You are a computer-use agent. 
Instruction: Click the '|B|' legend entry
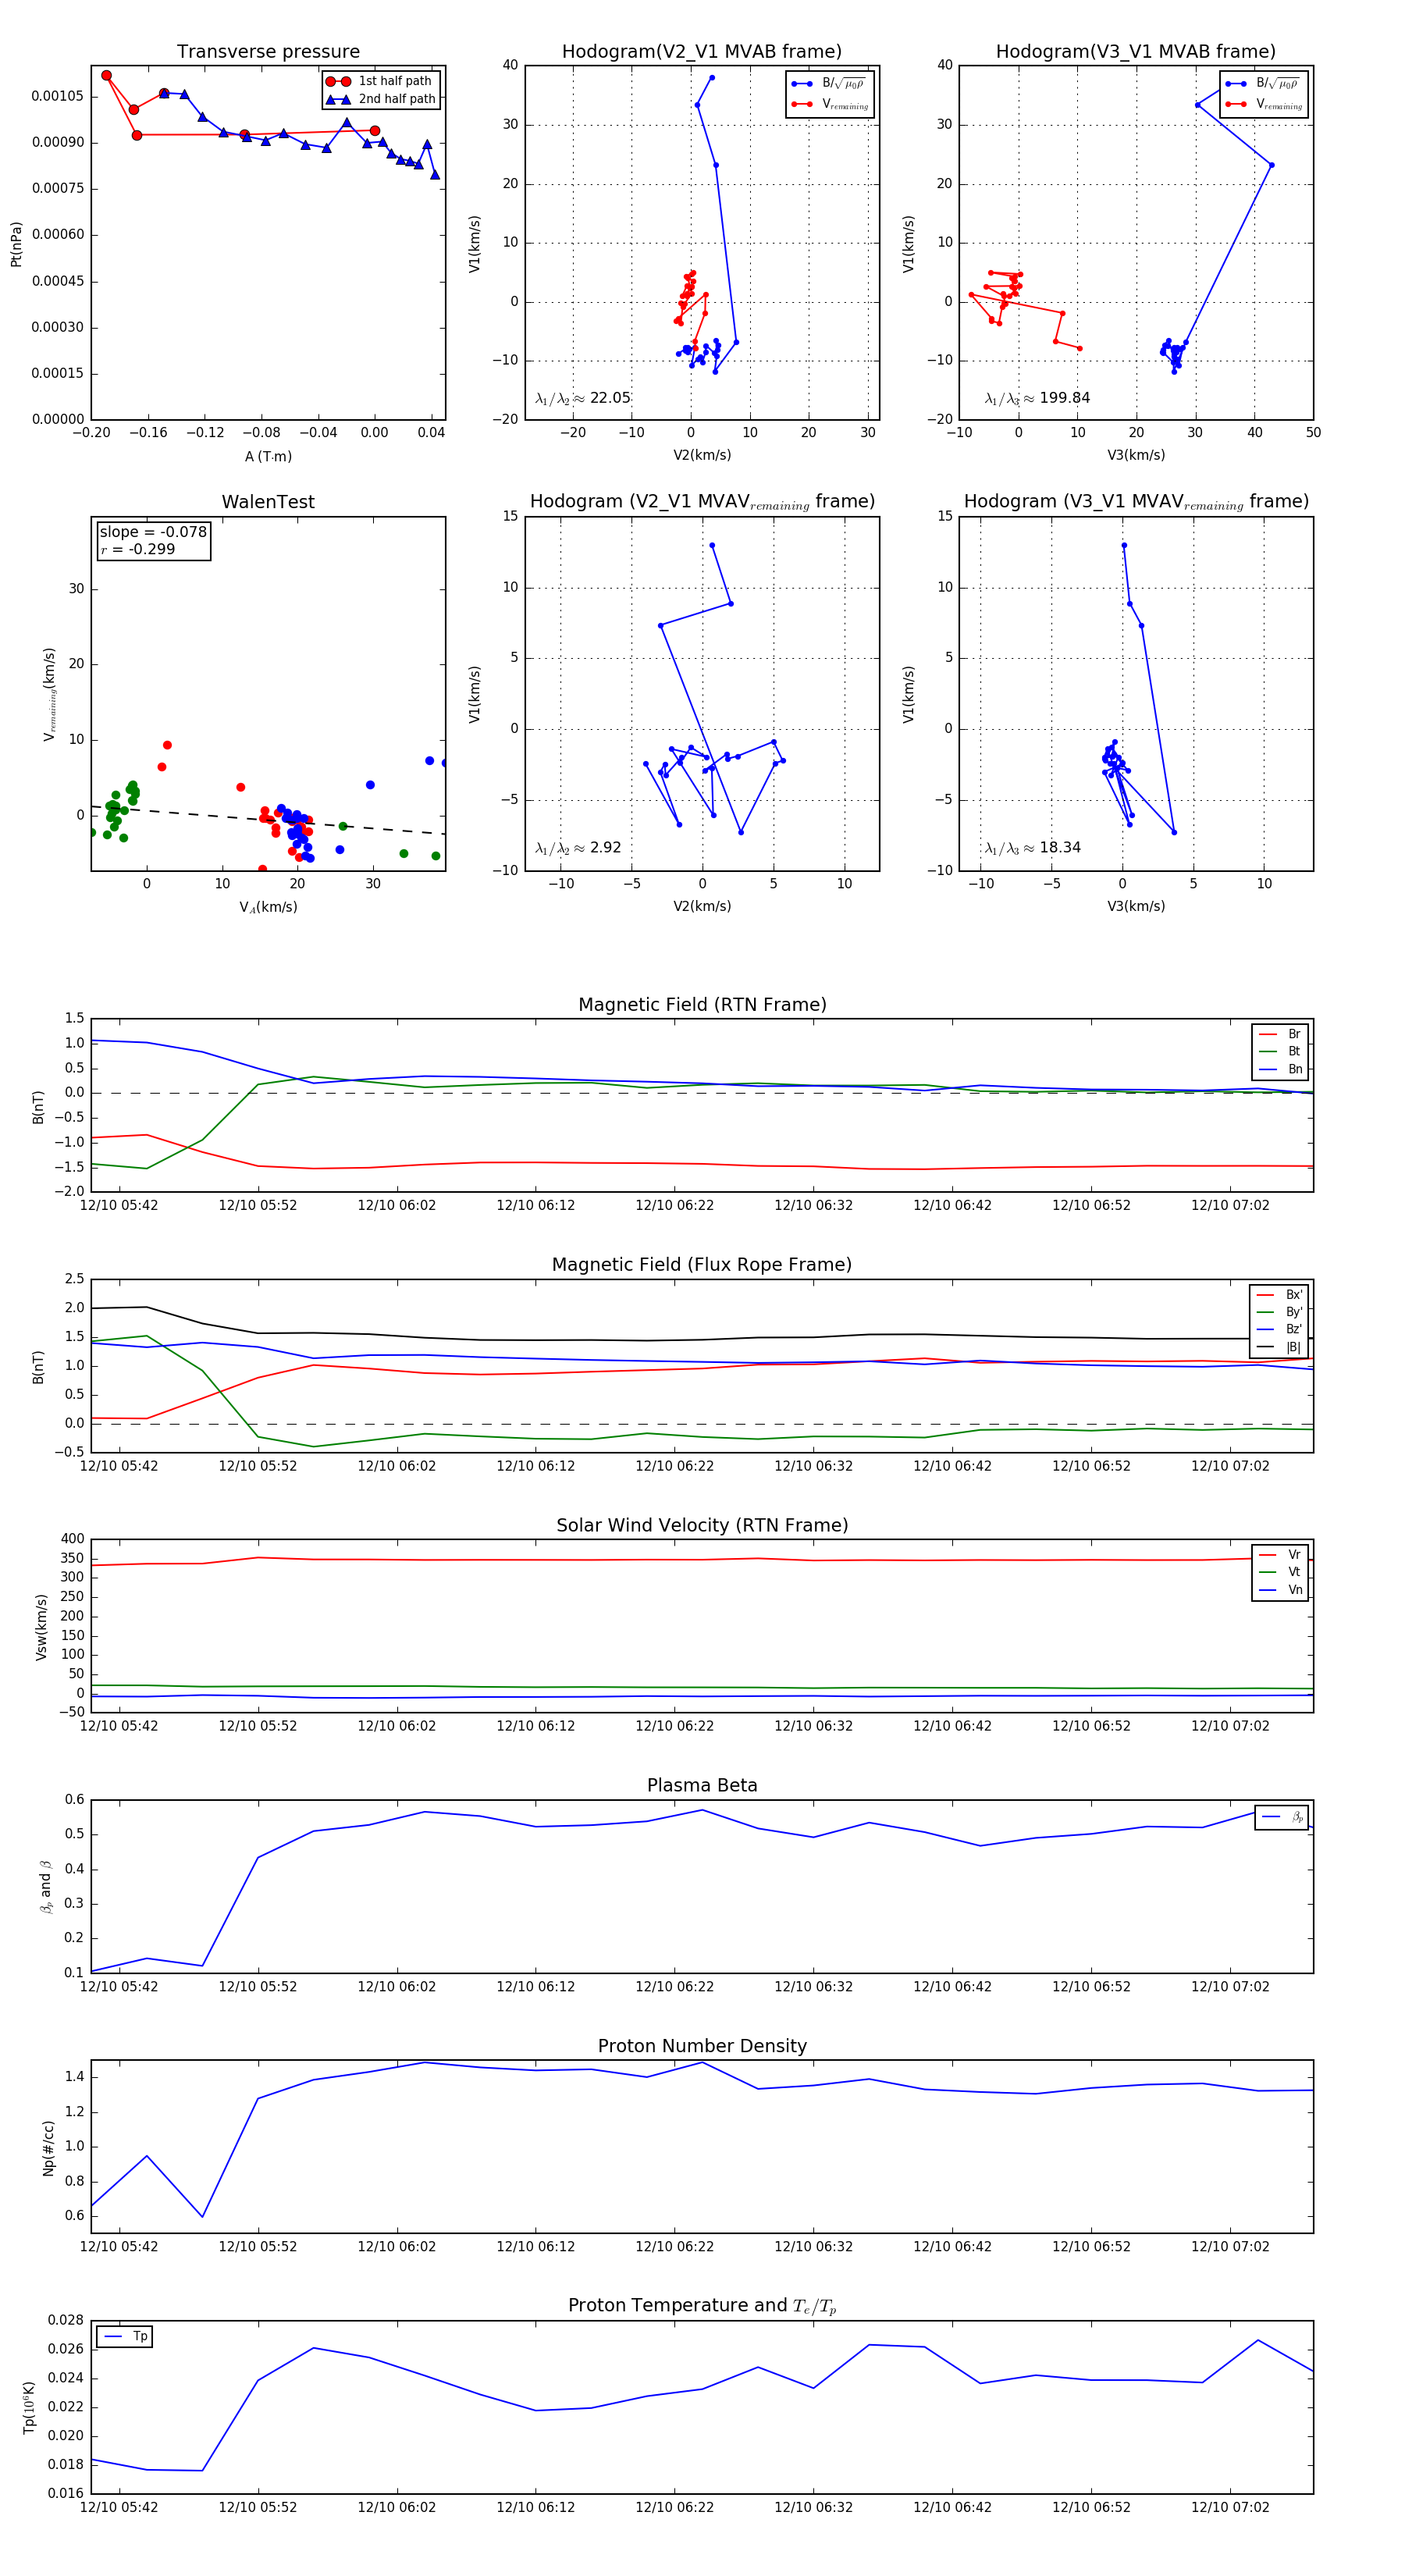[1279, 1347]
